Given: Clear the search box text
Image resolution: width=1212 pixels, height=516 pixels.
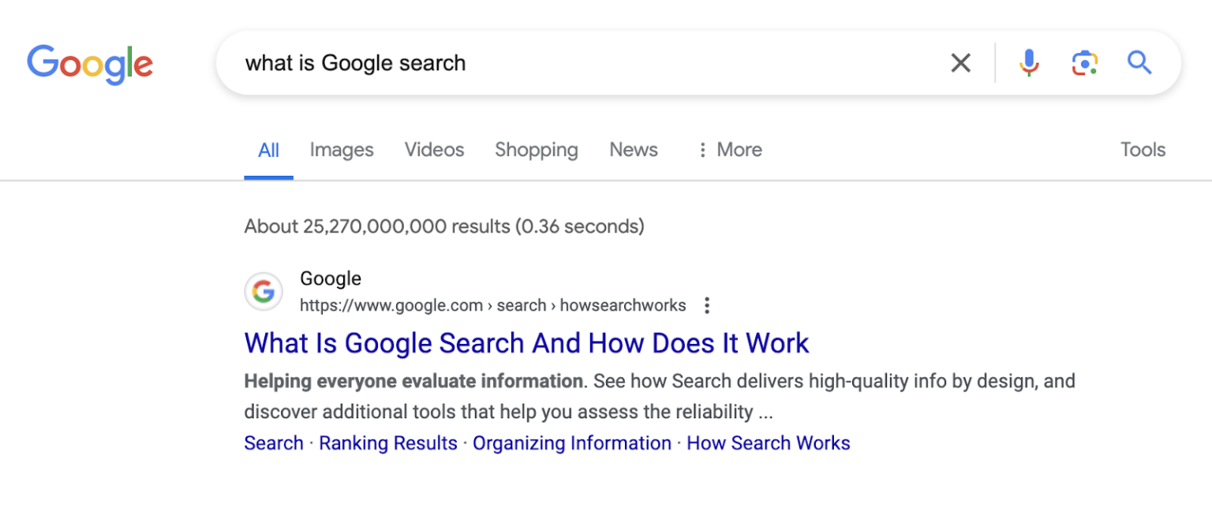Looking at the screenshot, I should [x=960, y=63].
